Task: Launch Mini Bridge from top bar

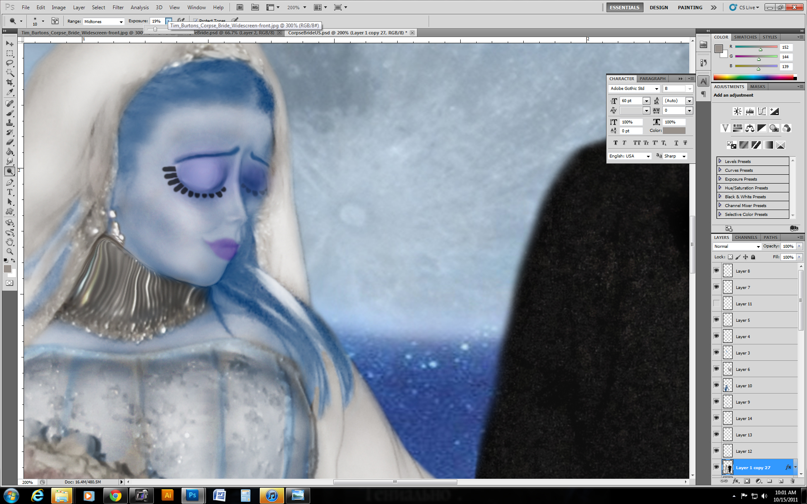Action: pyautogui.click(x=255, y=7)
